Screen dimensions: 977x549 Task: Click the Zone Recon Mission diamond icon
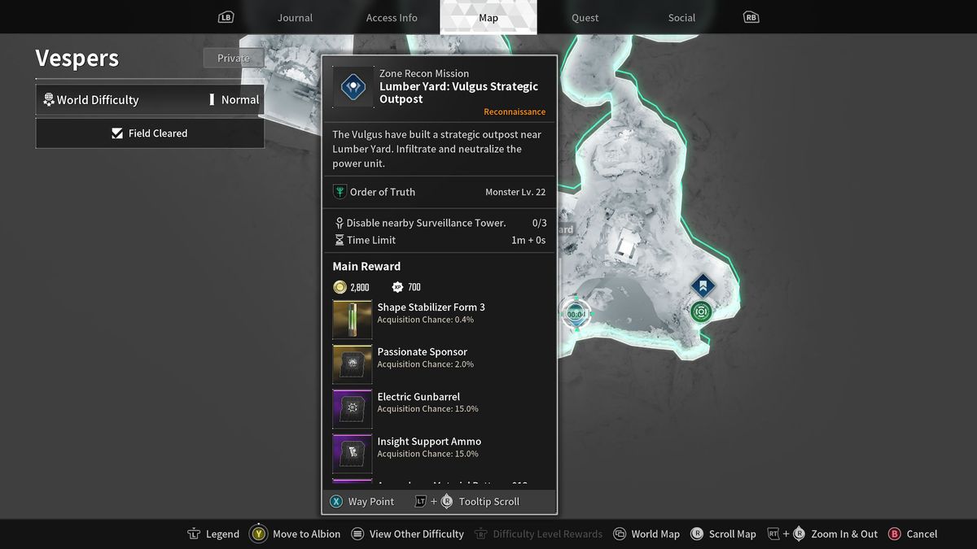click(x=352, y=85)
